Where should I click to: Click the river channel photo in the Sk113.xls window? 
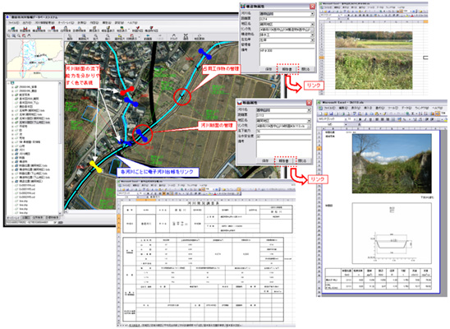(392, 164)
